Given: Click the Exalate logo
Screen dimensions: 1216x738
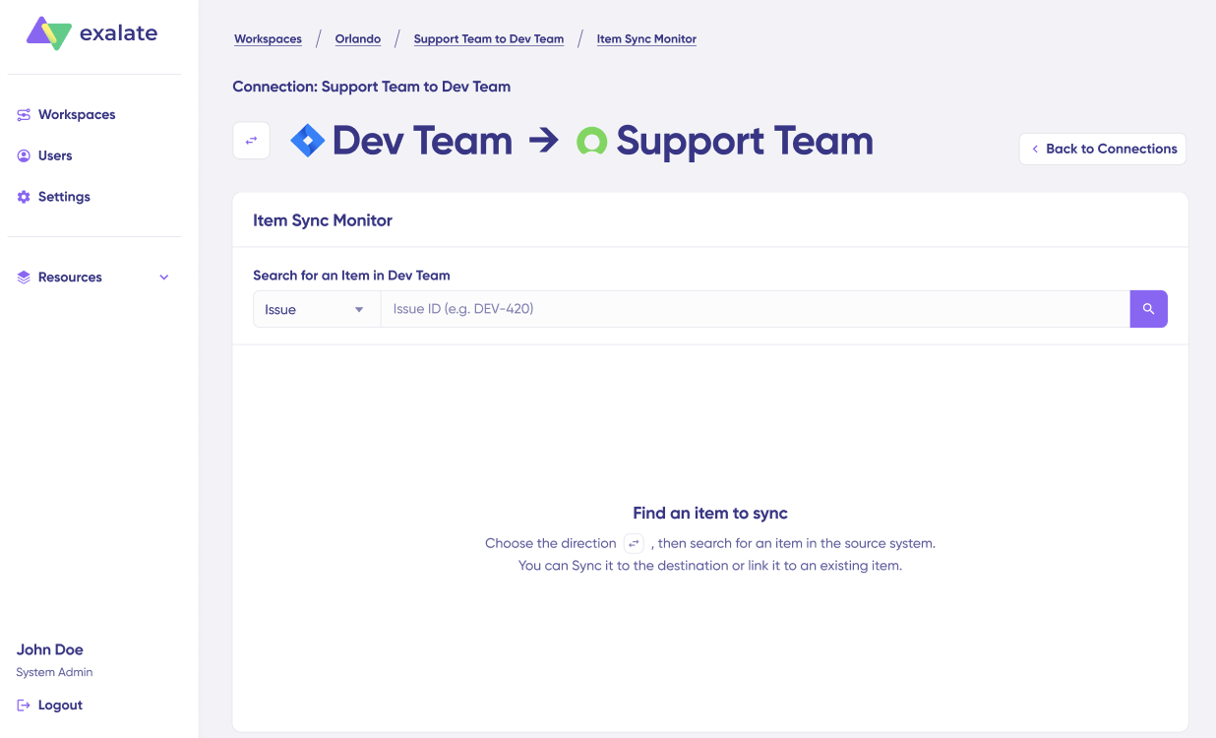Looking at the screenshot, I should click(92, 33).
